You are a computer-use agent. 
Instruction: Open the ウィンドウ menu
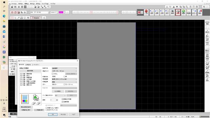pos(45,4)
